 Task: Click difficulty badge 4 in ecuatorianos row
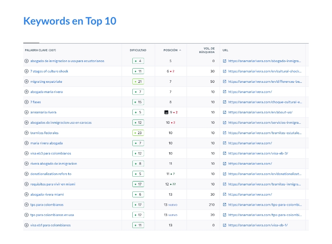point(138,61)
